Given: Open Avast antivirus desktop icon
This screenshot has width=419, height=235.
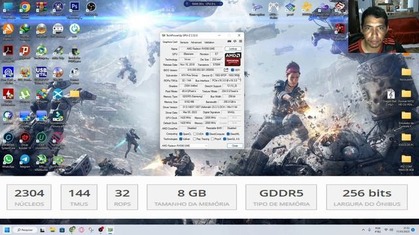Looking at the screenshot, I should tap(9, 29).
